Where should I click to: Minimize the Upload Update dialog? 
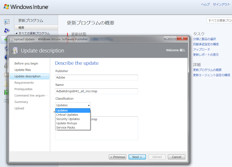pos(167,38)
